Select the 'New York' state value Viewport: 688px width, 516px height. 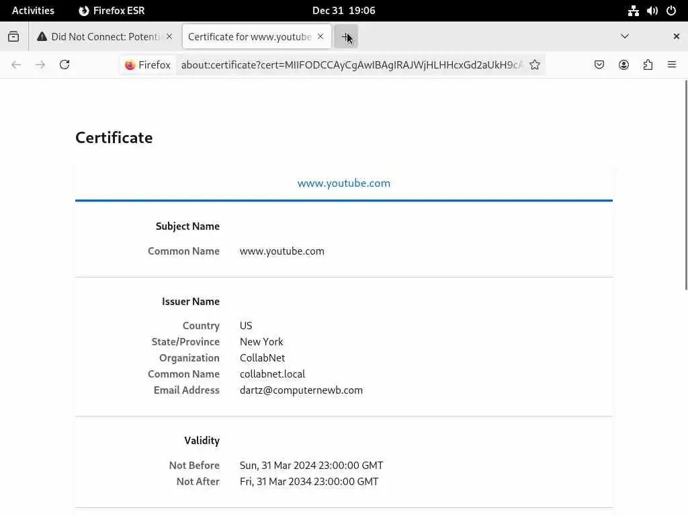coord(261,342)
